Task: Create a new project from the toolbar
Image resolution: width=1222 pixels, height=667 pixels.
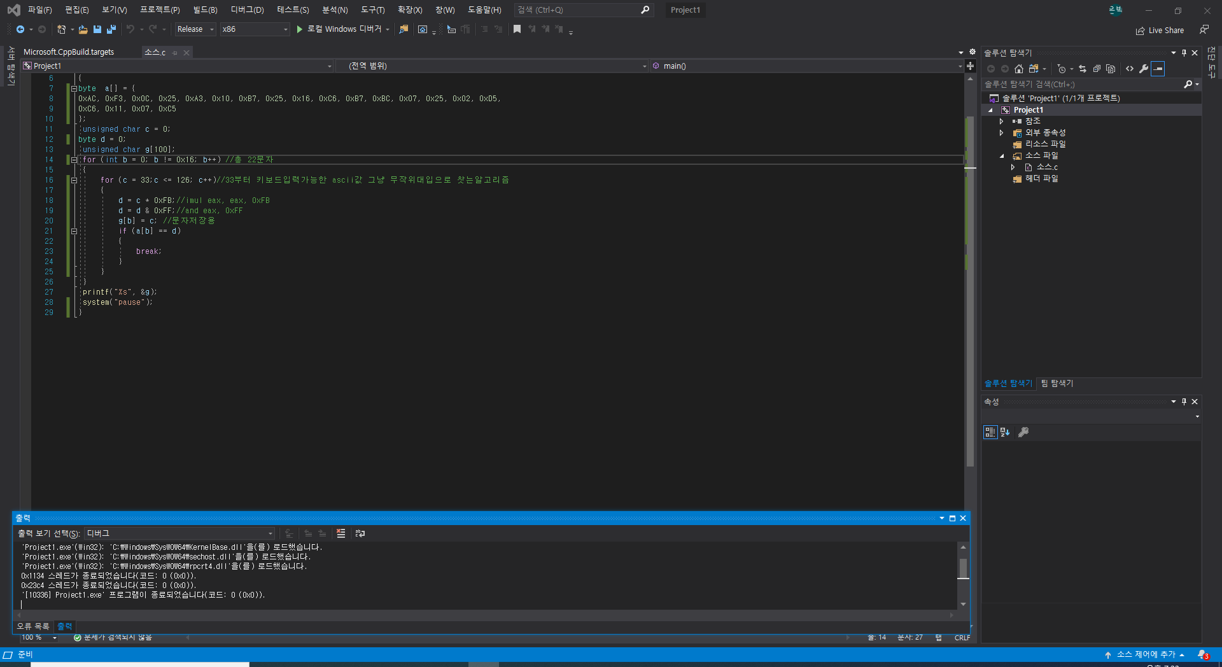Action: coord(61,29)
